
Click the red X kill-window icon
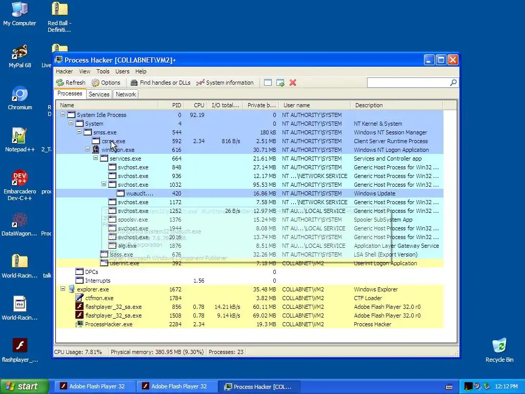tap(293, 83)
